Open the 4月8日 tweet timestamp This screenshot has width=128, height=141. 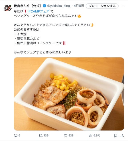click(79, 6)
